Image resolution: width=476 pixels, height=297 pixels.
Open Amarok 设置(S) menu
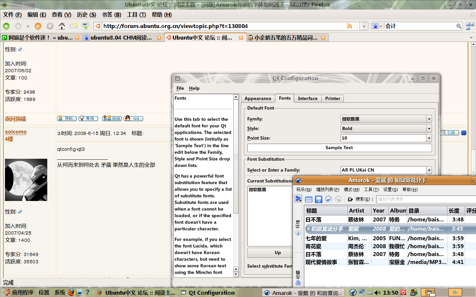391,189
